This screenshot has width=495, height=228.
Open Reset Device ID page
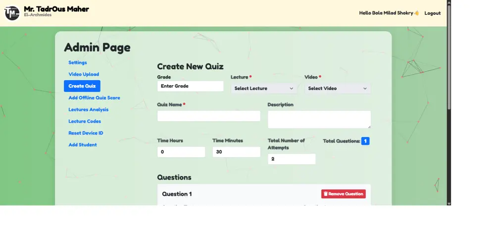(x=86, y=133)
